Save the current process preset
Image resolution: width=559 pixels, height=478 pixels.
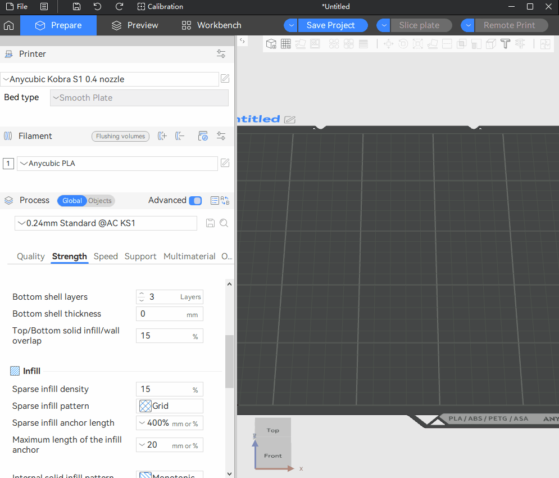pos(210,223)
